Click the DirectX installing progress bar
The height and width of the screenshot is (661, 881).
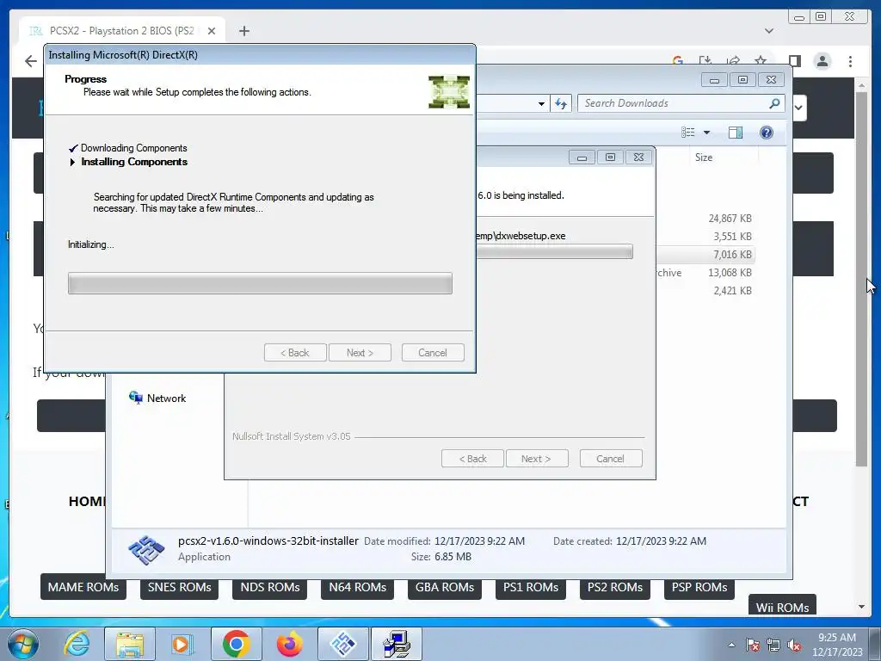pyautogui.click(x=260, y=283)
